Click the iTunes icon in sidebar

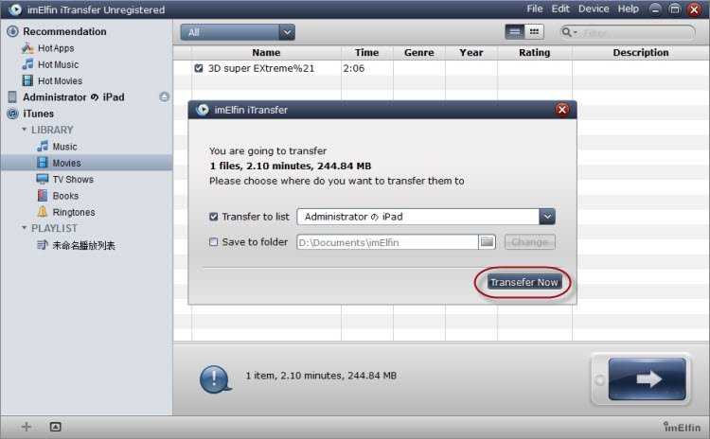pos(12,114)
